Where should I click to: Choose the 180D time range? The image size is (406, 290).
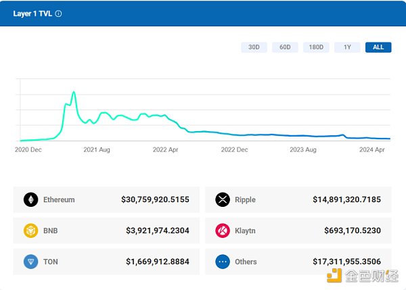[316, 47]
